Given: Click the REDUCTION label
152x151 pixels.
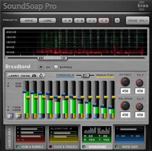Looking at the screenshot, I should 105,75.
